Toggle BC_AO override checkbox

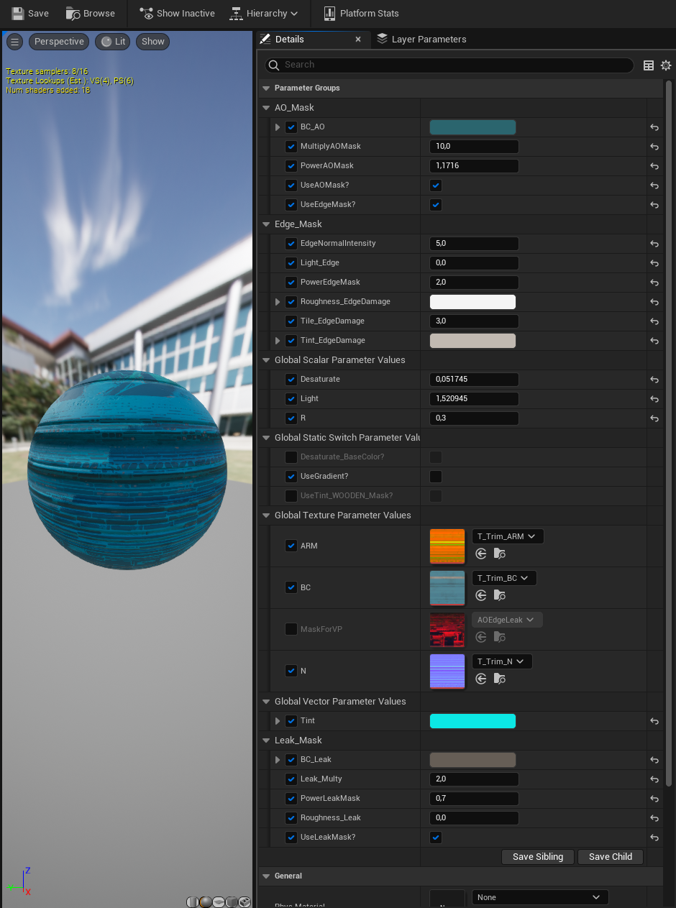tap(291, 127)
